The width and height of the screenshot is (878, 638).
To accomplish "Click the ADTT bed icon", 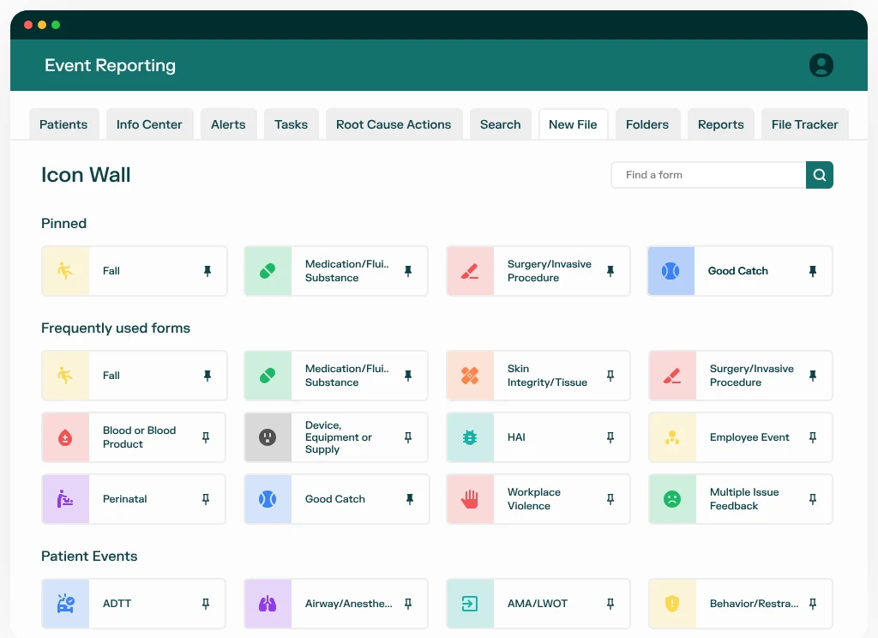I will pyautogui.click(x=65, y=604).
